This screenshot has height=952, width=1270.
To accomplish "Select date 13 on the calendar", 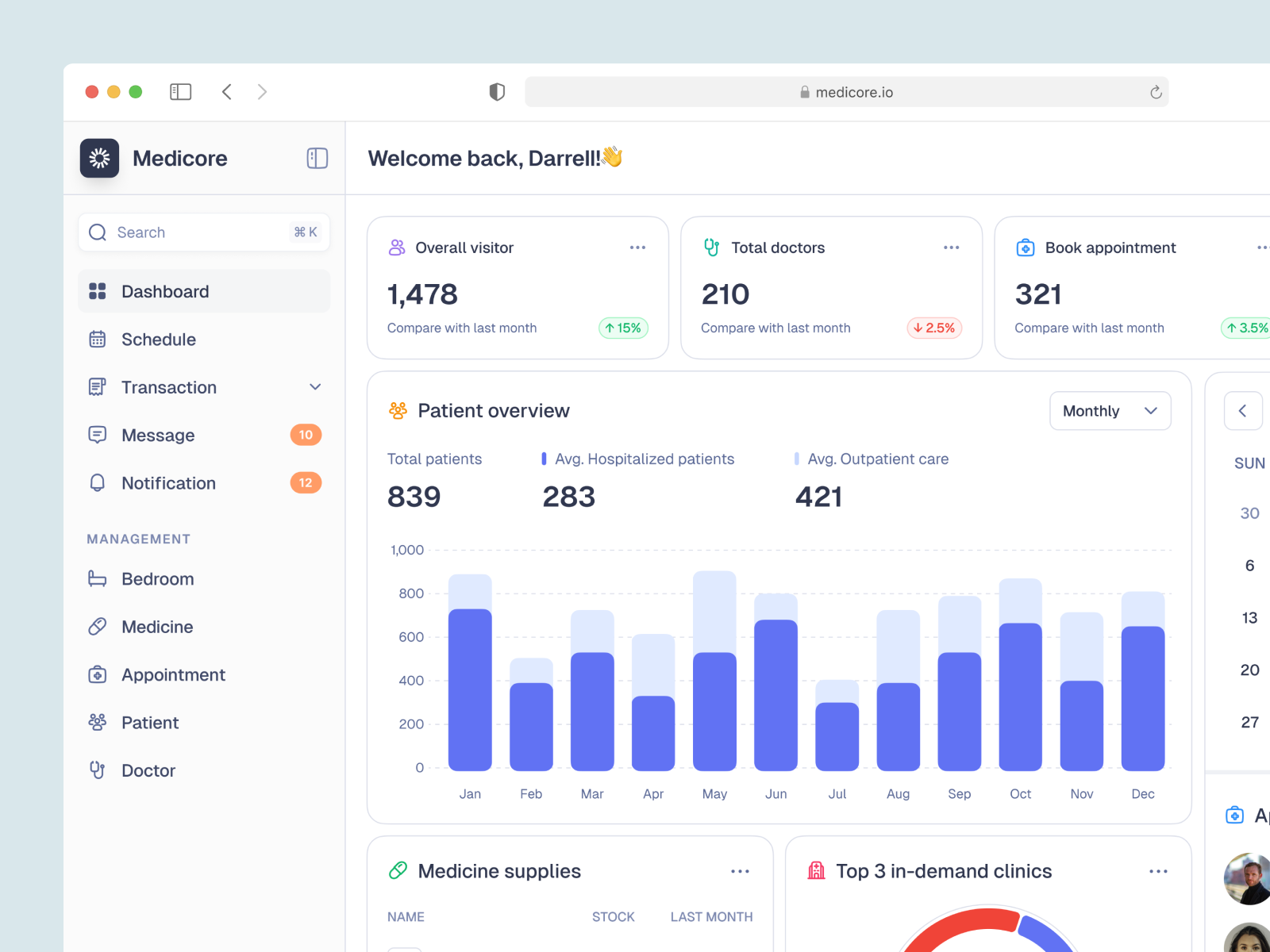I will click(x=1249, y=617).
